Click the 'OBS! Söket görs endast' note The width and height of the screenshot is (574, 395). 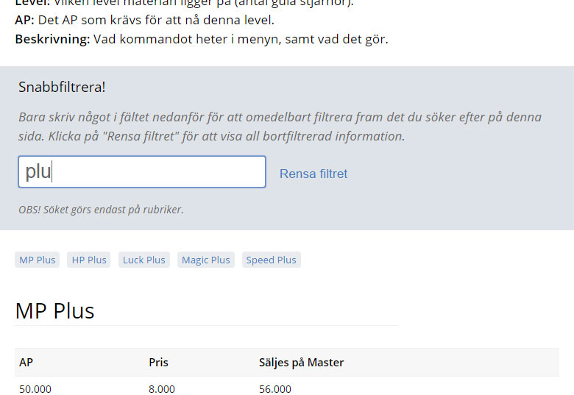(x=101, y=210)
